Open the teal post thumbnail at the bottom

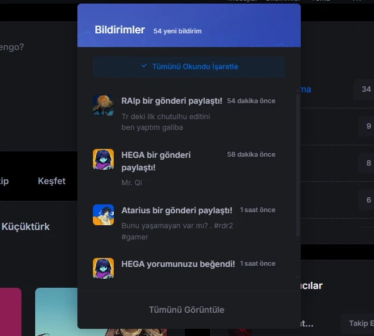coord(57,312)
